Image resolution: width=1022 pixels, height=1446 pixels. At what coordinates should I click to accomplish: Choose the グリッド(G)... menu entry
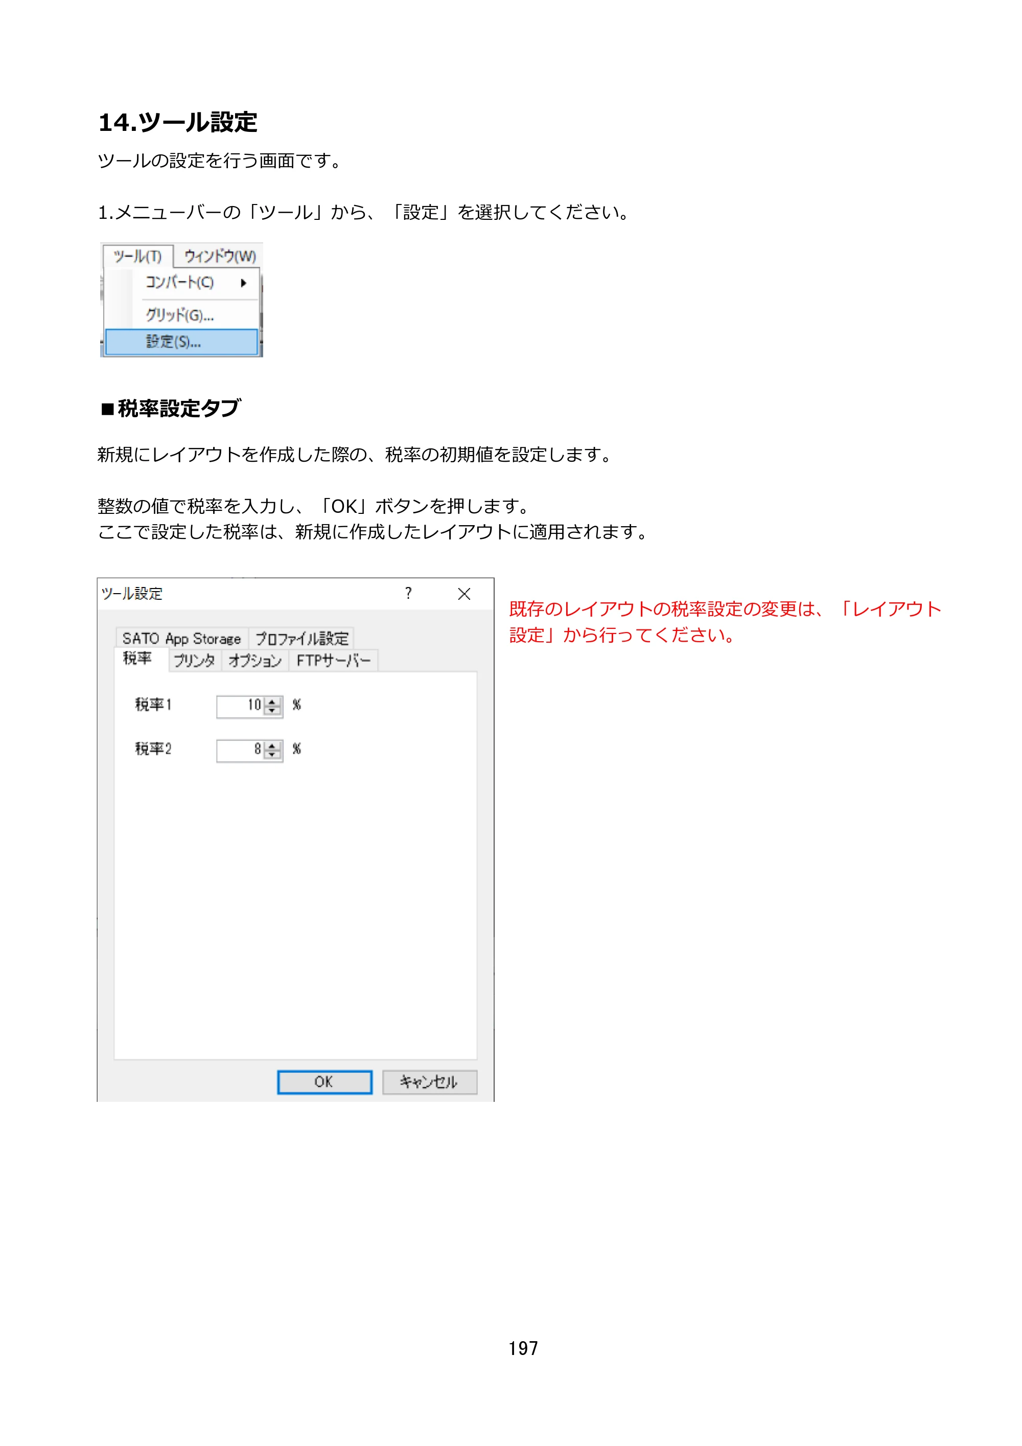tap(182, 314)
